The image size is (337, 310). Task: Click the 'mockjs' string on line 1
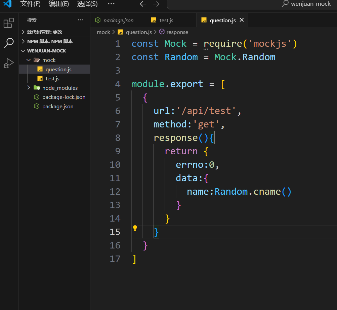point(269,44)
